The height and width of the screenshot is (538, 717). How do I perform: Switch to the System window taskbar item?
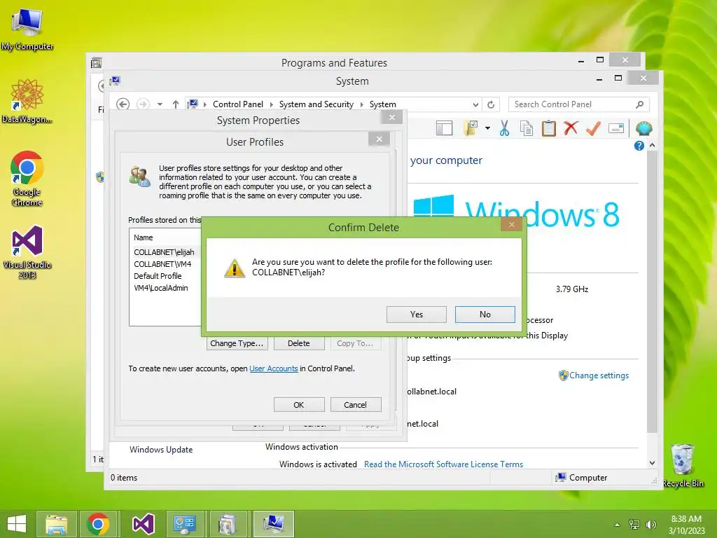click(x=274, y=524)
